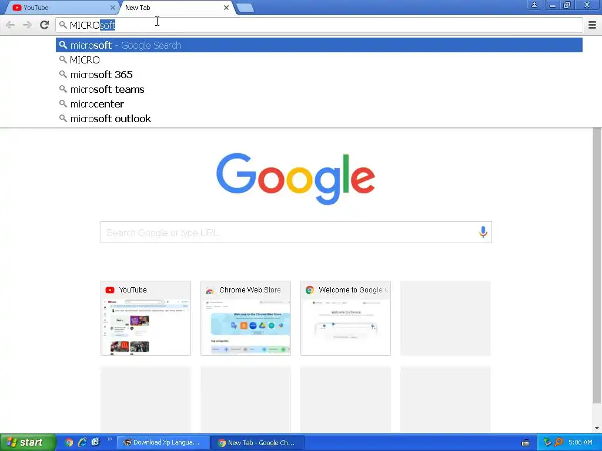Image resolution: width=602 pixels, height=451 pixels.
Task: Open the Windows Start menu
Action: pyautogui.click(x=28, y=442)
